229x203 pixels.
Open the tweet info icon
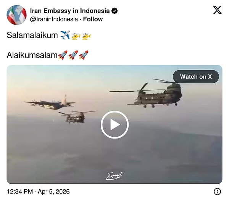217,192
